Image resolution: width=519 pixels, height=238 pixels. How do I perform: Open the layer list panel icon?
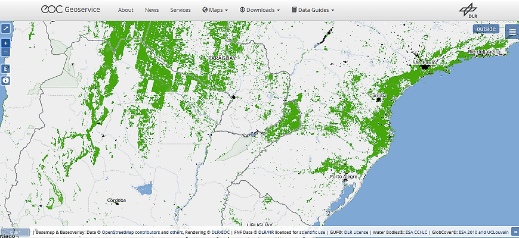click(512, 32)
